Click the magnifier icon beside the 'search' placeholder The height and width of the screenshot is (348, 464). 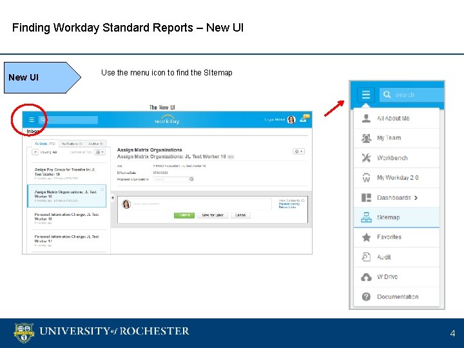(x=387, y=94)
